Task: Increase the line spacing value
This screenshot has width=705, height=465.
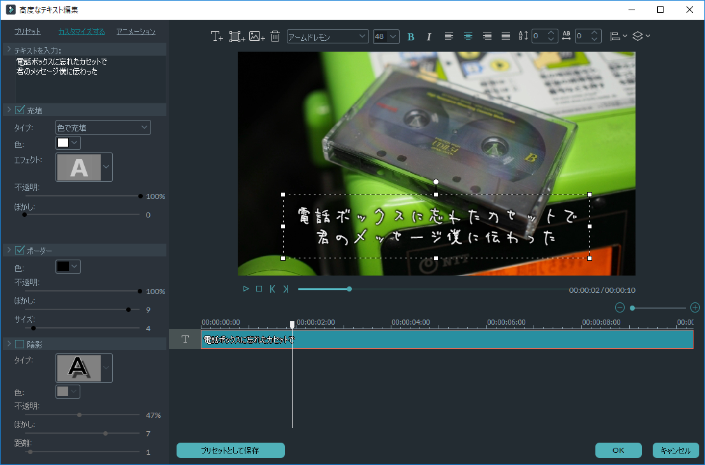Action: [551, 33]
